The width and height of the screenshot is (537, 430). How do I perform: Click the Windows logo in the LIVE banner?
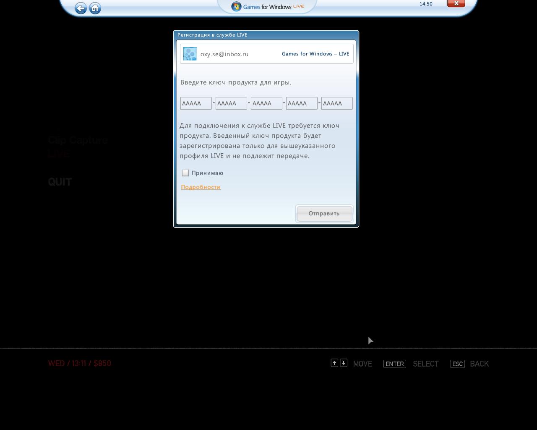click(236, 7)
